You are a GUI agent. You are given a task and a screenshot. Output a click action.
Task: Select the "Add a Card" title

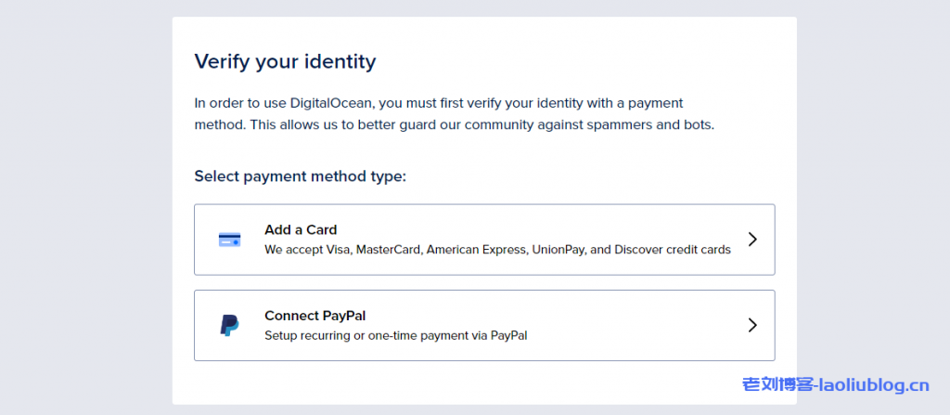pyautogui.click(x=301, y=230)
